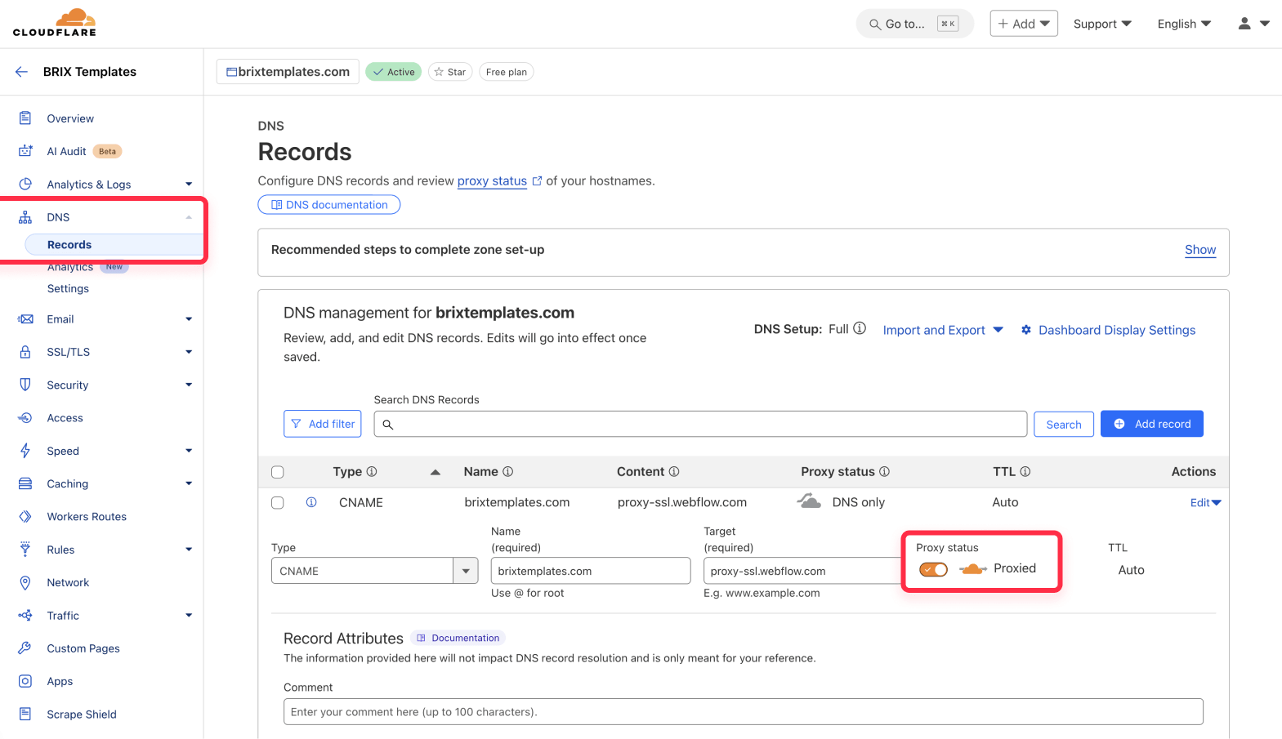Click the info icon beside Name column header
Image resolution: width=1282 pixels, height=739 pixels.
pos(507,472)
